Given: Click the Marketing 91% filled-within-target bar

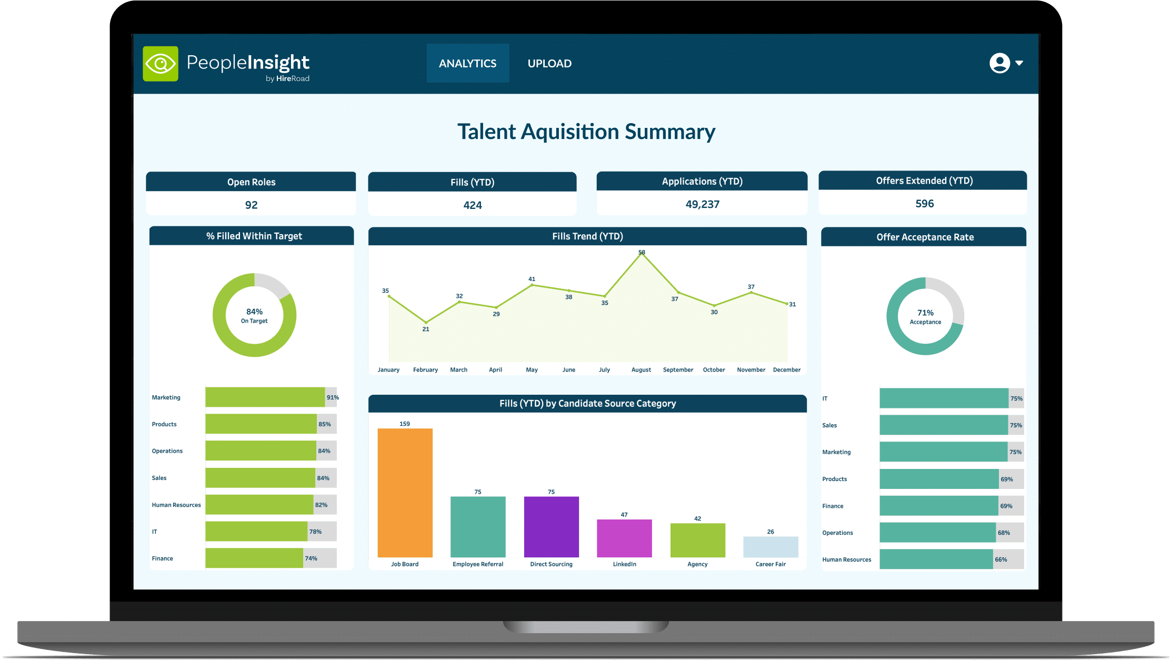Looking at the screenshot, I should tap(265, 397).
